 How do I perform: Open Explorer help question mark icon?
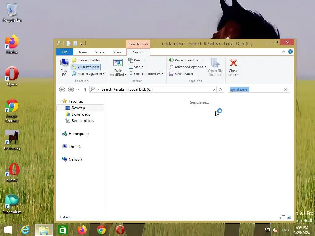pyautogui.click(x=290, y=52)
